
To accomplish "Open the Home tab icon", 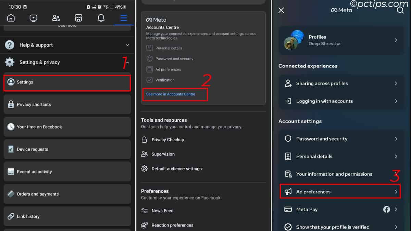I will [11, 18].
